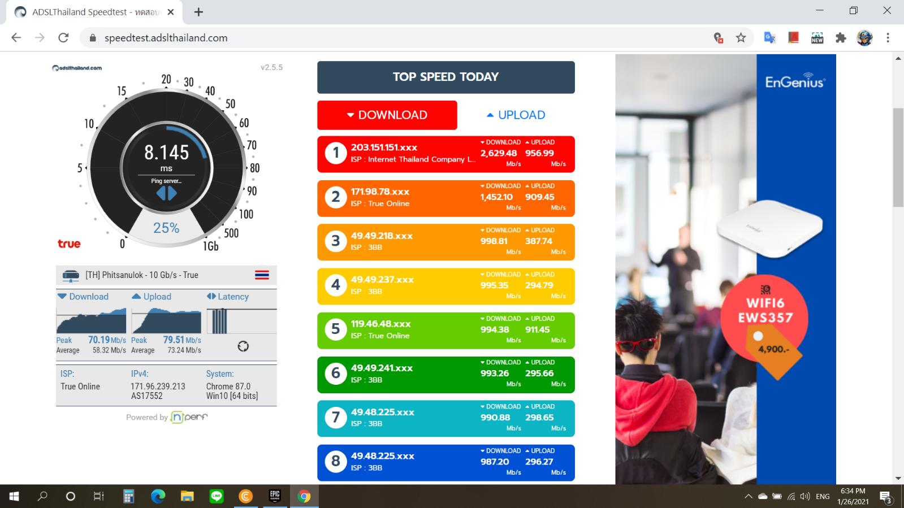
Task: Open rank 1 Internet Thailand Company result
Action: coord(446,154)
